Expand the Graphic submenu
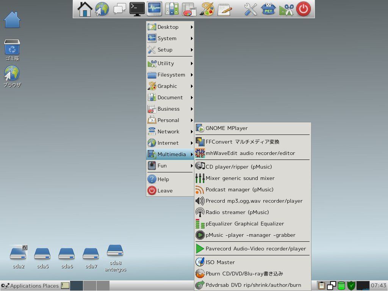Screen dimensions: 388x291 [x=168, y=86]
